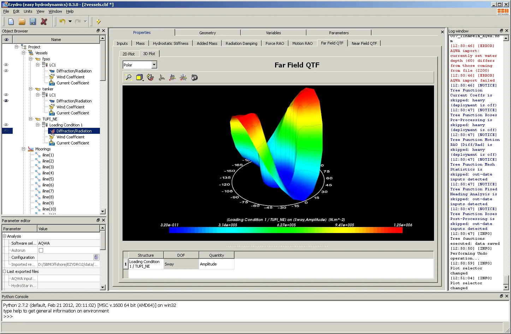Image resolution: width=511 pixels, height=334 pixels.
Task: Click the Undo arrow toolbar icon
Action: tap(63, 22)
